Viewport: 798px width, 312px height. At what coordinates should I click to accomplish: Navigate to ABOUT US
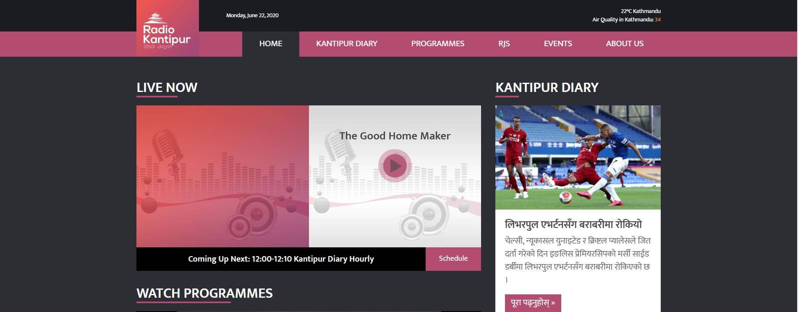point(625,44)
